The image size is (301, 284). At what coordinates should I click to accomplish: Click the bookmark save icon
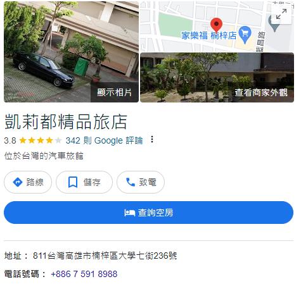73,182
